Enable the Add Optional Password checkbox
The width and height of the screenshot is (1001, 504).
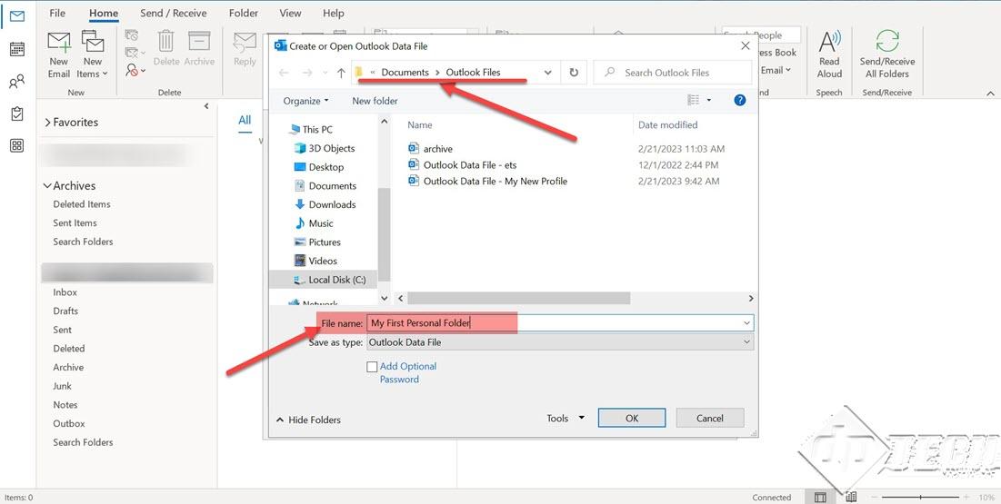tap(372, 367)
